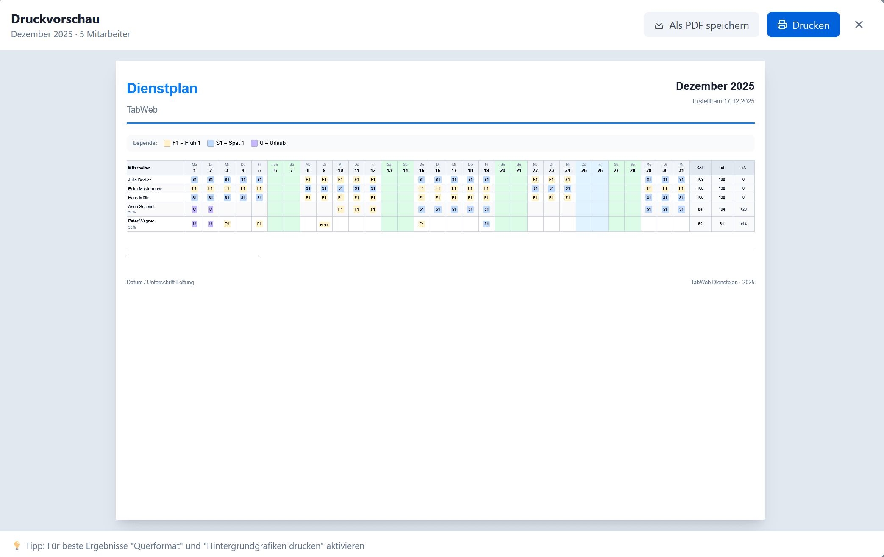The width and height of the screenshot is (884, 557).
Task: Click the Datum / Unterschrift Leitung signature line
Action: pyautogui.click(x=160, y=282)
